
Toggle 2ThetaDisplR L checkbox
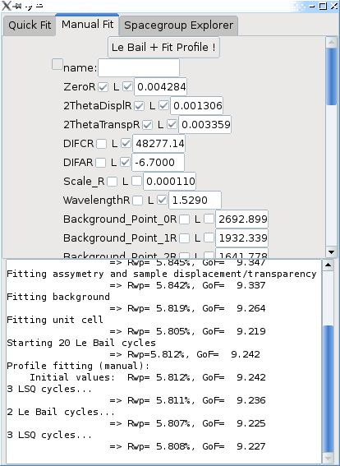coord(163,105)
